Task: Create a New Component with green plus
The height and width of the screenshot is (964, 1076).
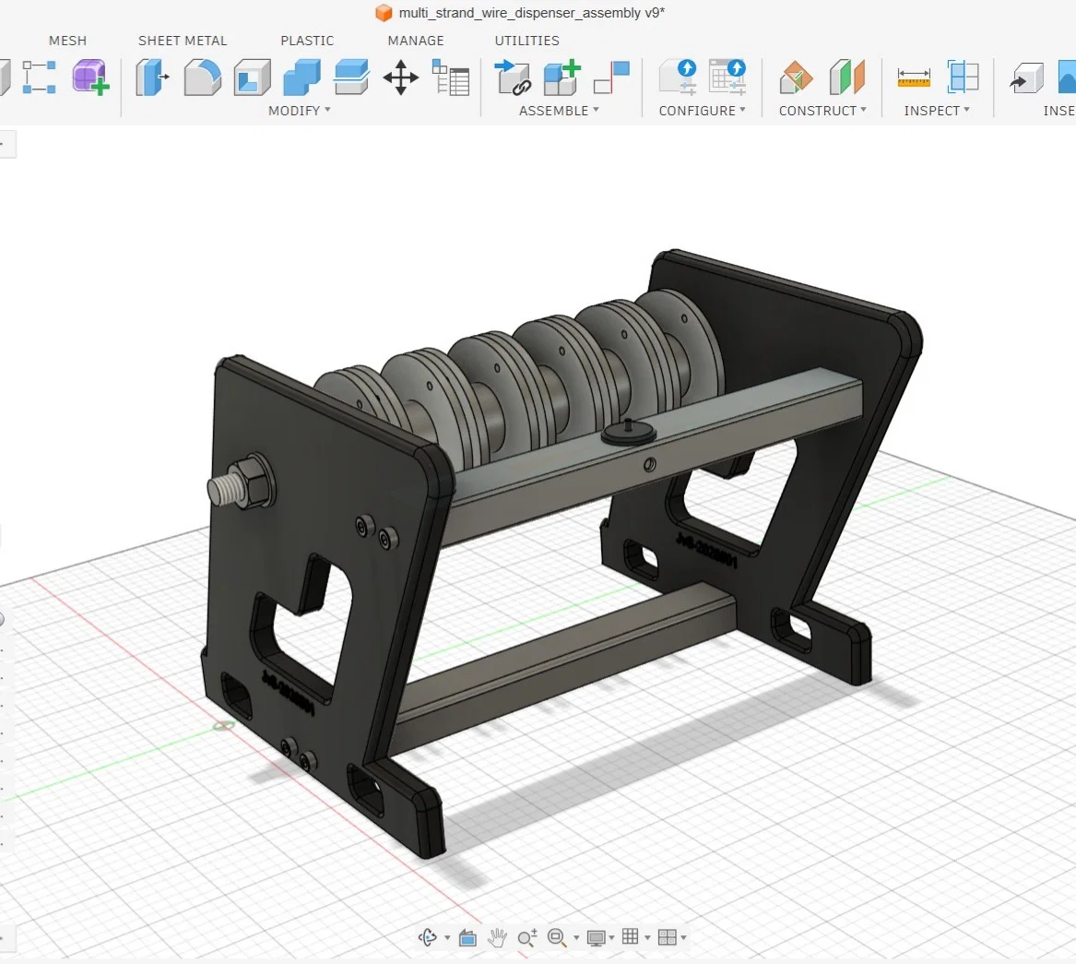Action: tap(562, 77)
